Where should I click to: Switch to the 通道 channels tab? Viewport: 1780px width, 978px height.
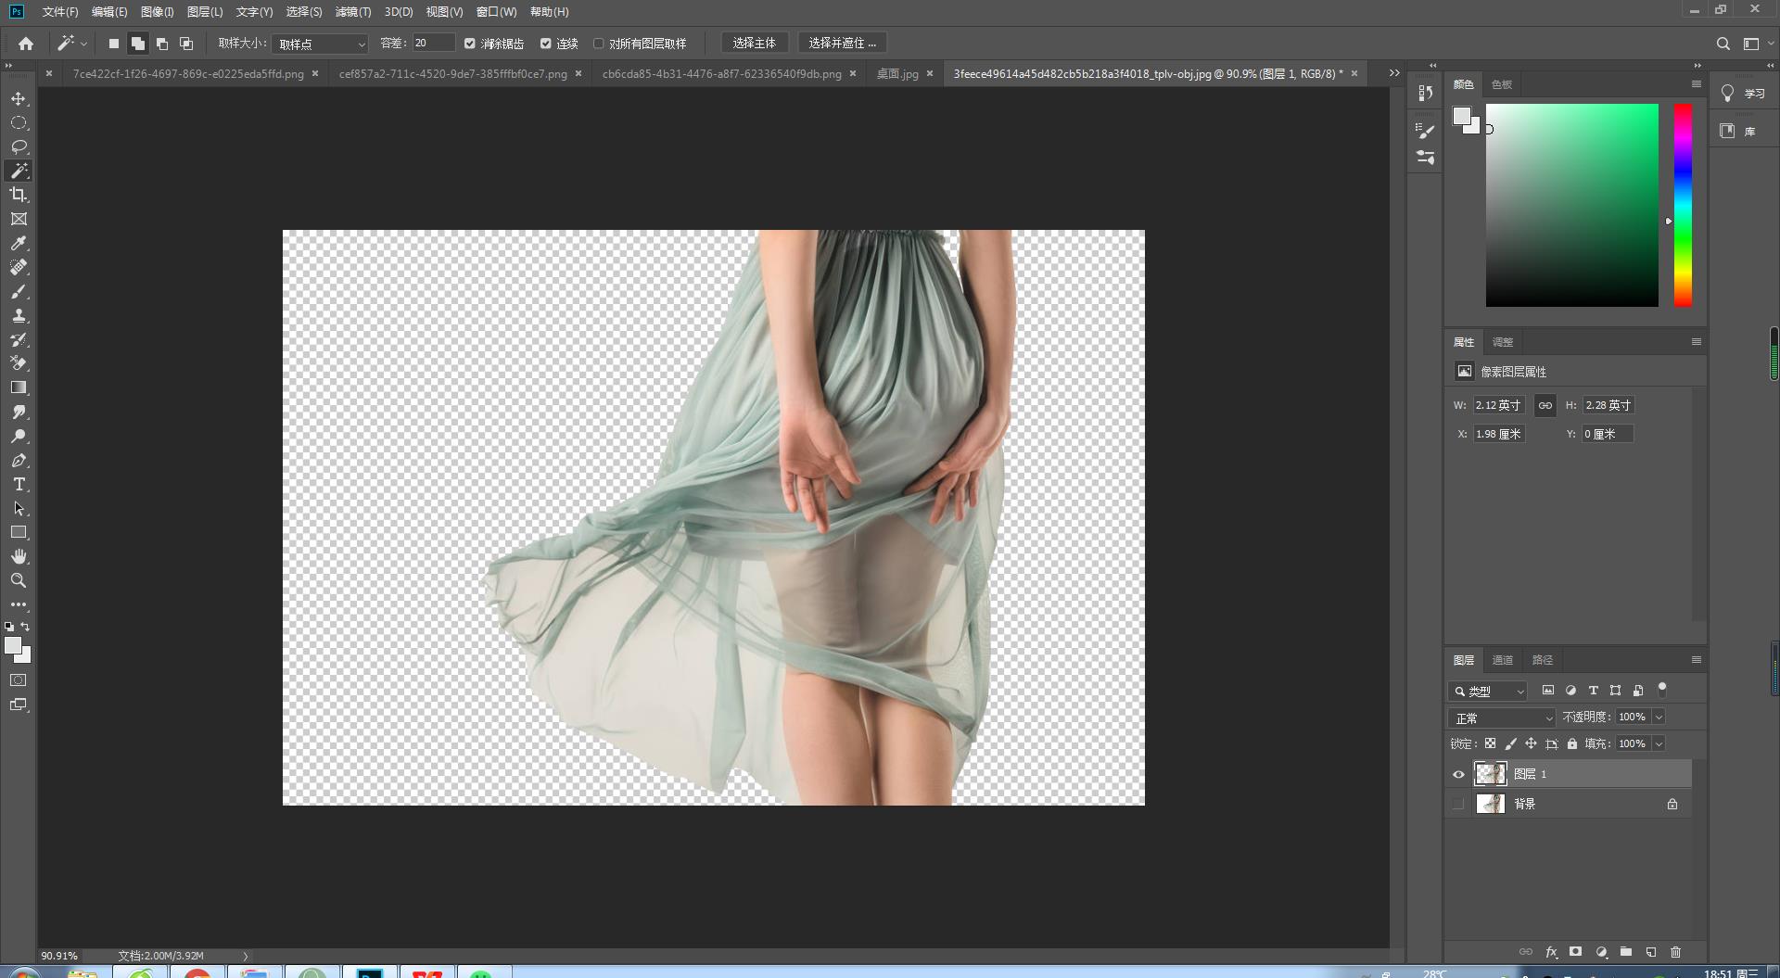1502,660
